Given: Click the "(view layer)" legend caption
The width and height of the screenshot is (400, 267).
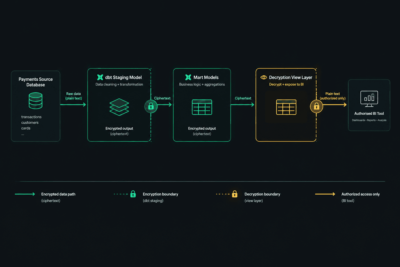Looking at the screenshot, I should click(x=254, y=201).
